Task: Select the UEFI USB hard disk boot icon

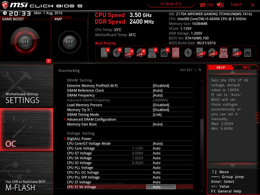Action: point(129,53)
